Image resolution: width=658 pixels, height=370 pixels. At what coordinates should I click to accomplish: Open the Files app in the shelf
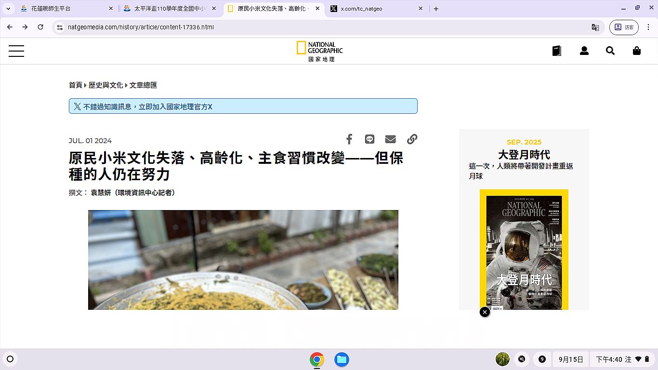tap(342, 359)
